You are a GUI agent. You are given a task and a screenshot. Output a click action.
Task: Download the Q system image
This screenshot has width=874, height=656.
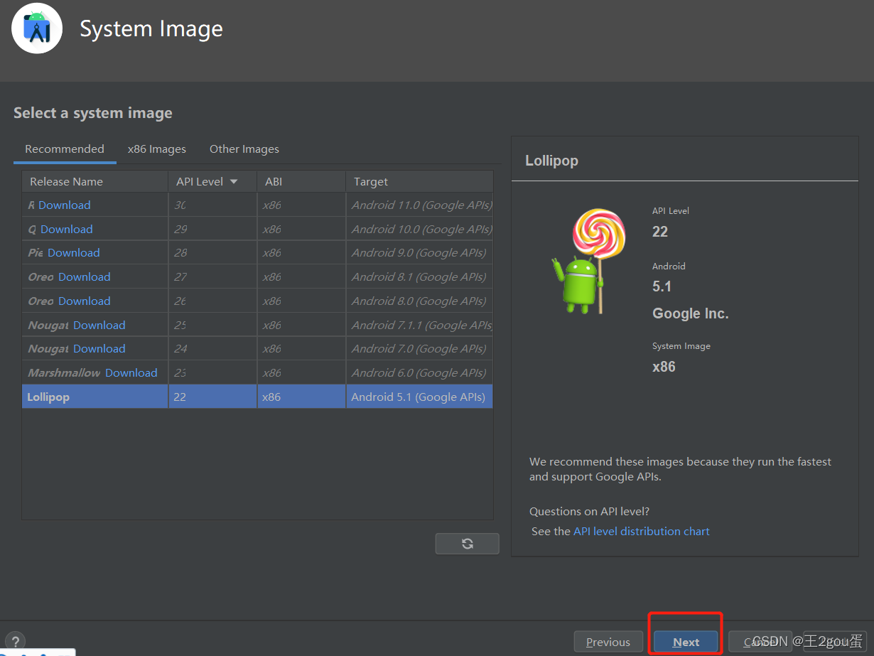pyautogui.click(x=67, y=230)
